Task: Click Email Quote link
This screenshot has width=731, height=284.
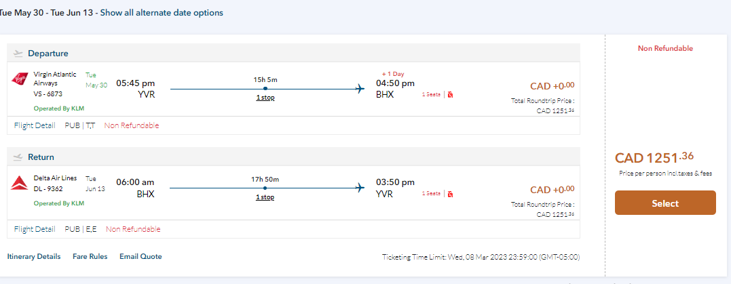Action: pos(140,256)
